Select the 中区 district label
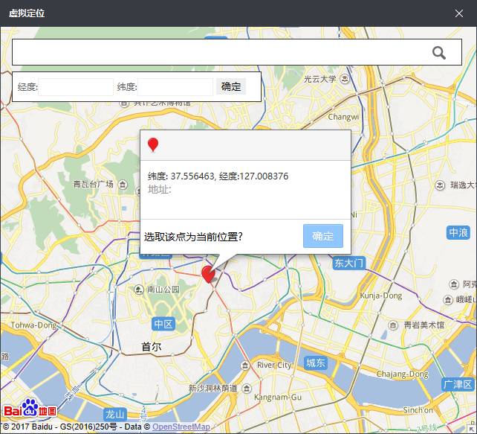The width and height of the screenshot is (477, 434). 163,324
